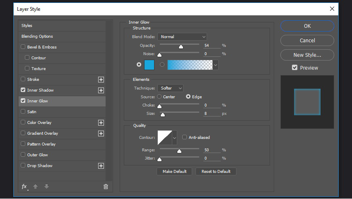The height and width of the screenshot is (199, 352).
Task: Select the Satin effect row label
Action: (31, 112)
